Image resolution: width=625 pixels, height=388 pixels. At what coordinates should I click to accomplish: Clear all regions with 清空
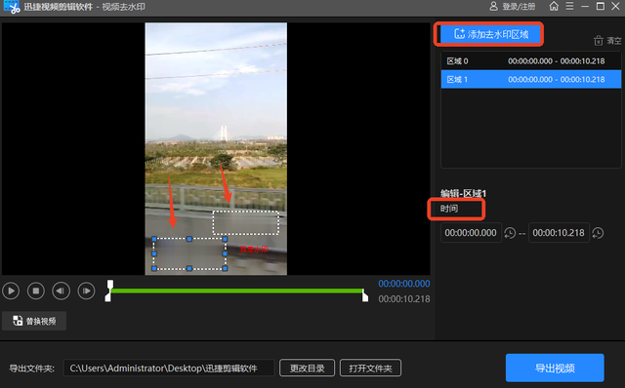pos(607,41)
